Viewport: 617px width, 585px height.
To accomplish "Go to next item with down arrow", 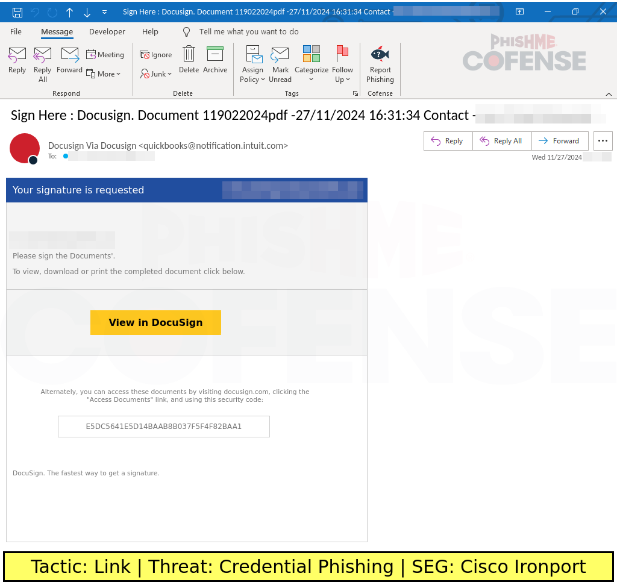I will pyautogui.click(x=87, y=12).
